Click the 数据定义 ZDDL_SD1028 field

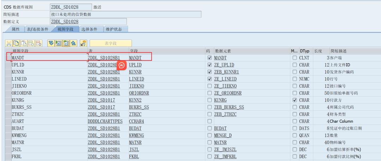[x=88, y=21]
